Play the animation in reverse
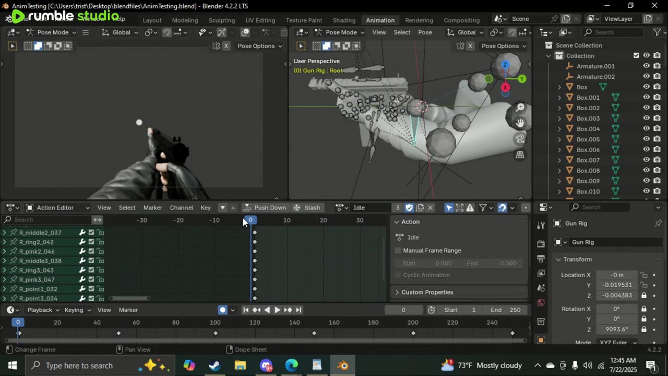The image size is (668, 376). pyautogui.click(x=267, y=310)
